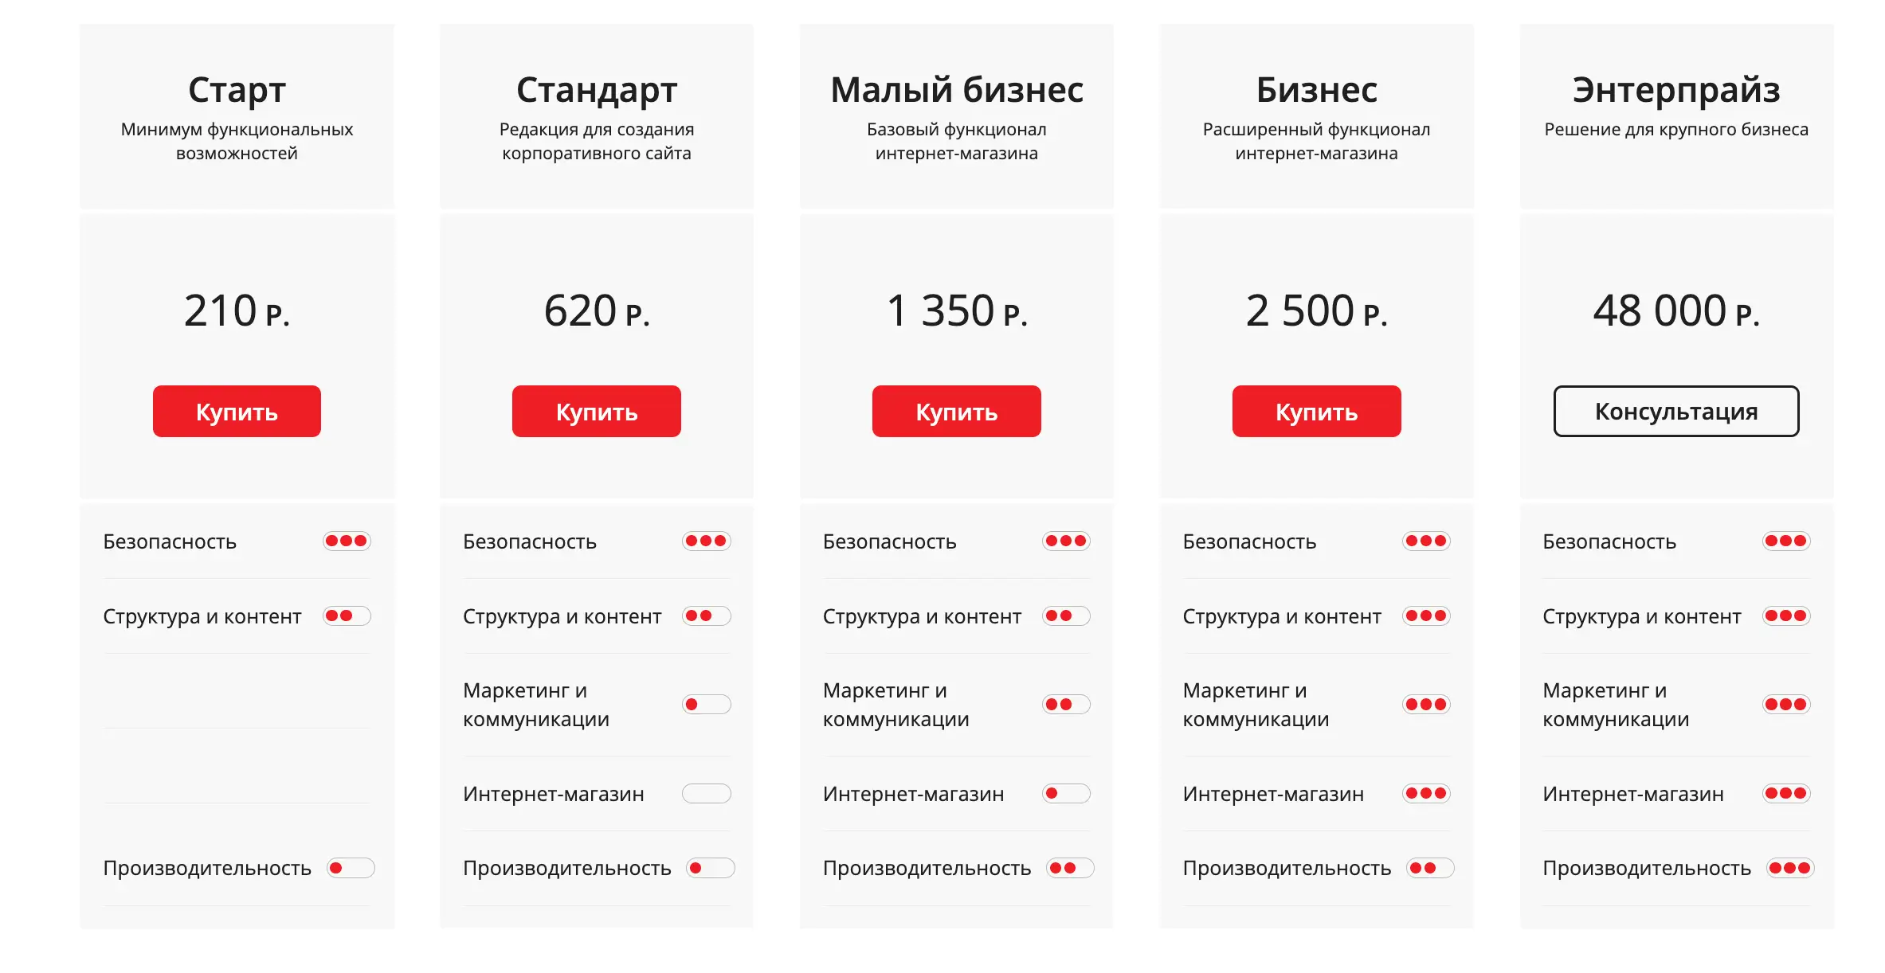The width and height of the screenshot is (1885, 973).
Task: Click Производительность dots indicator in Бизнес column
Action: point(1430,868)
